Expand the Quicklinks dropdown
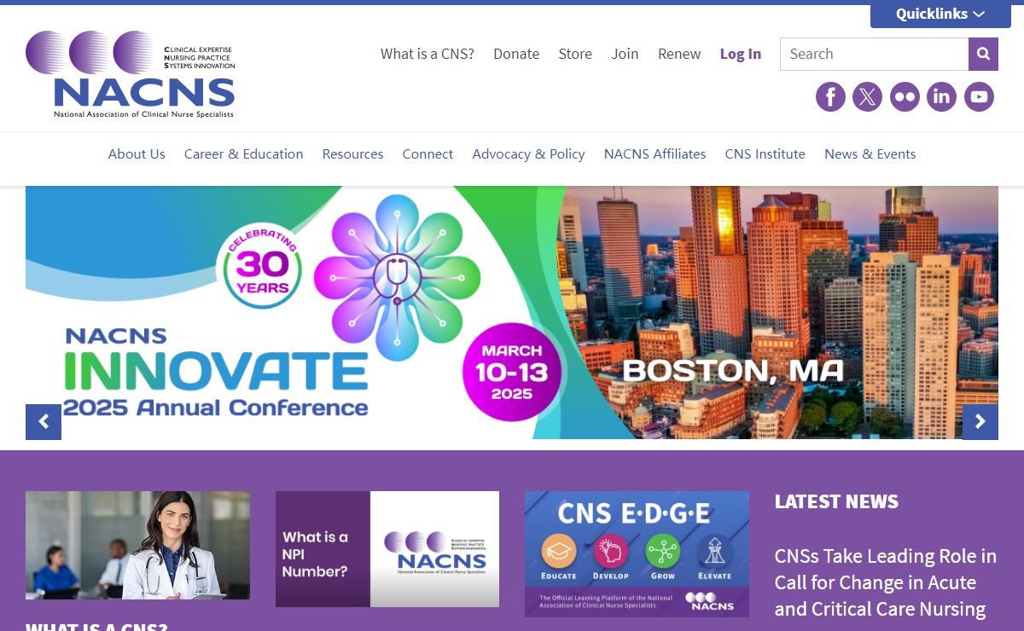Image resolution: width=1024 pixels, height=631 pixels. click(940, 14)
